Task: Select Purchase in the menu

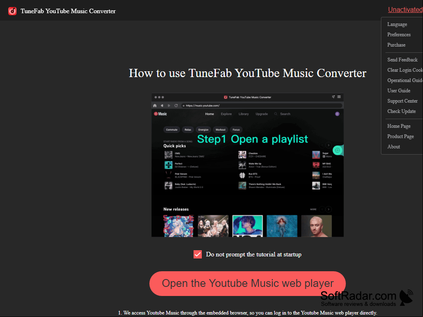Action: click(396, 45)
